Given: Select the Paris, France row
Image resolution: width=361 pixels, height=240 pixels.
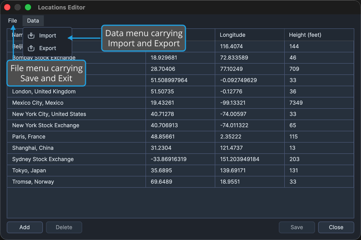Looking at the screenshot, I should (x=180, y=137).
